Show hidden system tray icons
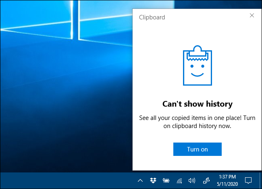The width and height of the screenshot is (262, 189). pyautogui.click(x=140, y=181)
